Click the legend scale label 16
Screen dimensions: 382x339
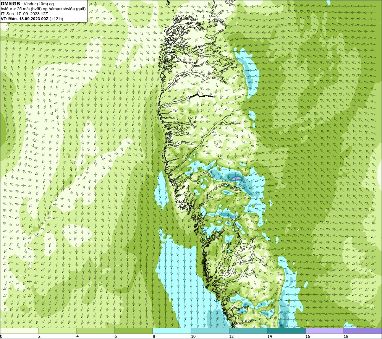(308, 337)
